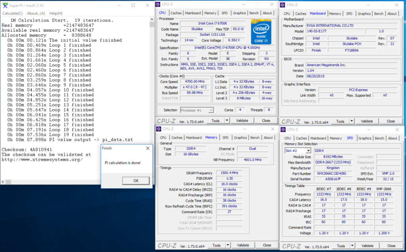406x252 pixels.
Task: Click the CPU-Z icon of the SPD window
Action: point(283,129)
